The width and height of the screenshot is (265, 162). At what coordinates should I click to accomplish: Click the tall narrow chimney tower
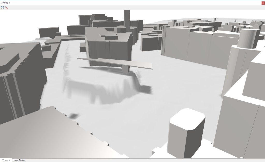(x=127, y=18)
